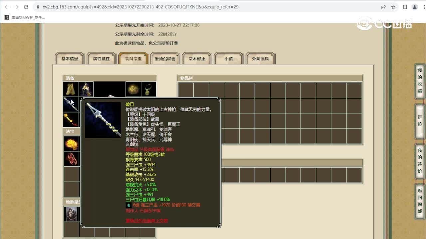Click the address bar URL
Image resolution: width=426 pixels, height=239 pixels.
(140, 7)
